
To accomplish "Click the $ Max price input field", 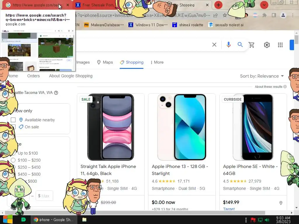I will [44, 196].
